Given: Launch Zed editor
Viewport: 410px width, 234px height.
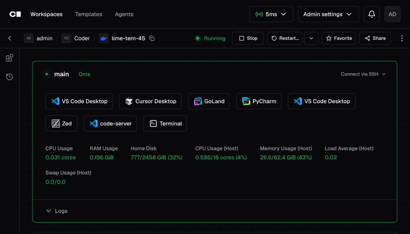Looking at the screenshot, I should [x=61, y=123].
